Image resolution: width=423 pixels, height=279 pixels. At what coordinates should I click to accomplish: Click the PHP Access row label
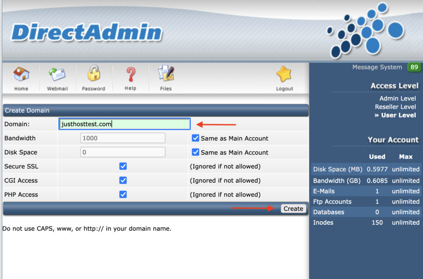pyautogui.click(x=21, y=194)
